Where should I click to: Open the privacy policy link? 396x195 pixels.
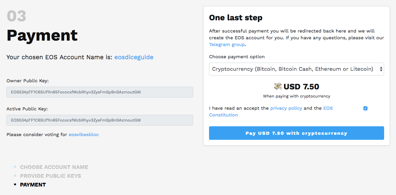(286, 108)
